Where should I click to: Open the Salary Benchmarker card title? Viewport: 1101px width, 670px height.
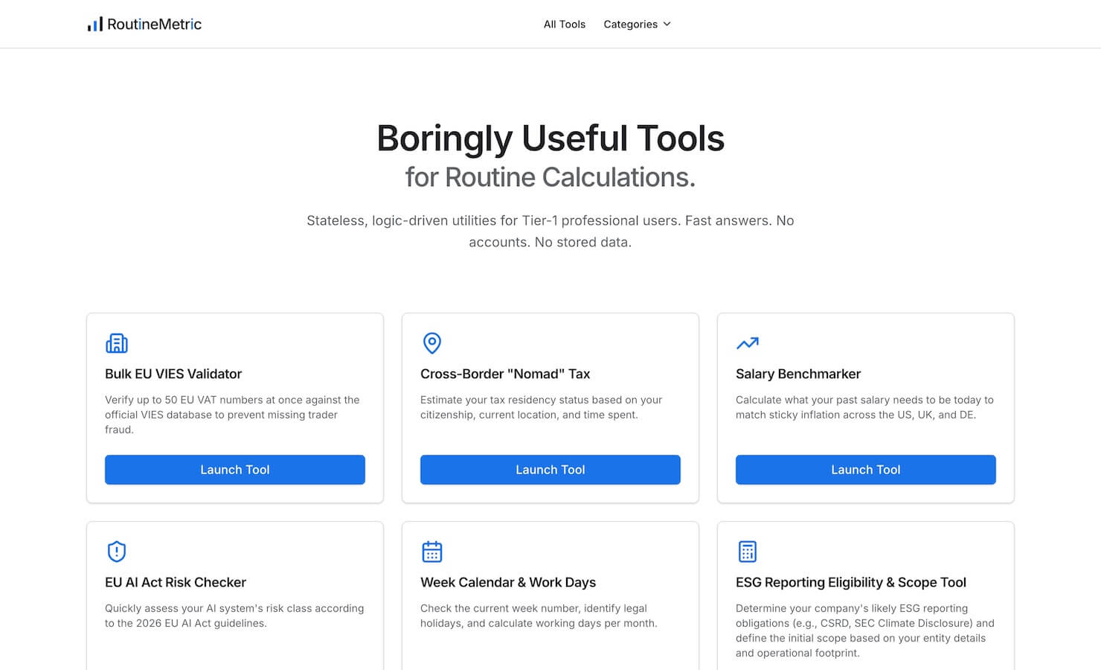coord(798,374)
